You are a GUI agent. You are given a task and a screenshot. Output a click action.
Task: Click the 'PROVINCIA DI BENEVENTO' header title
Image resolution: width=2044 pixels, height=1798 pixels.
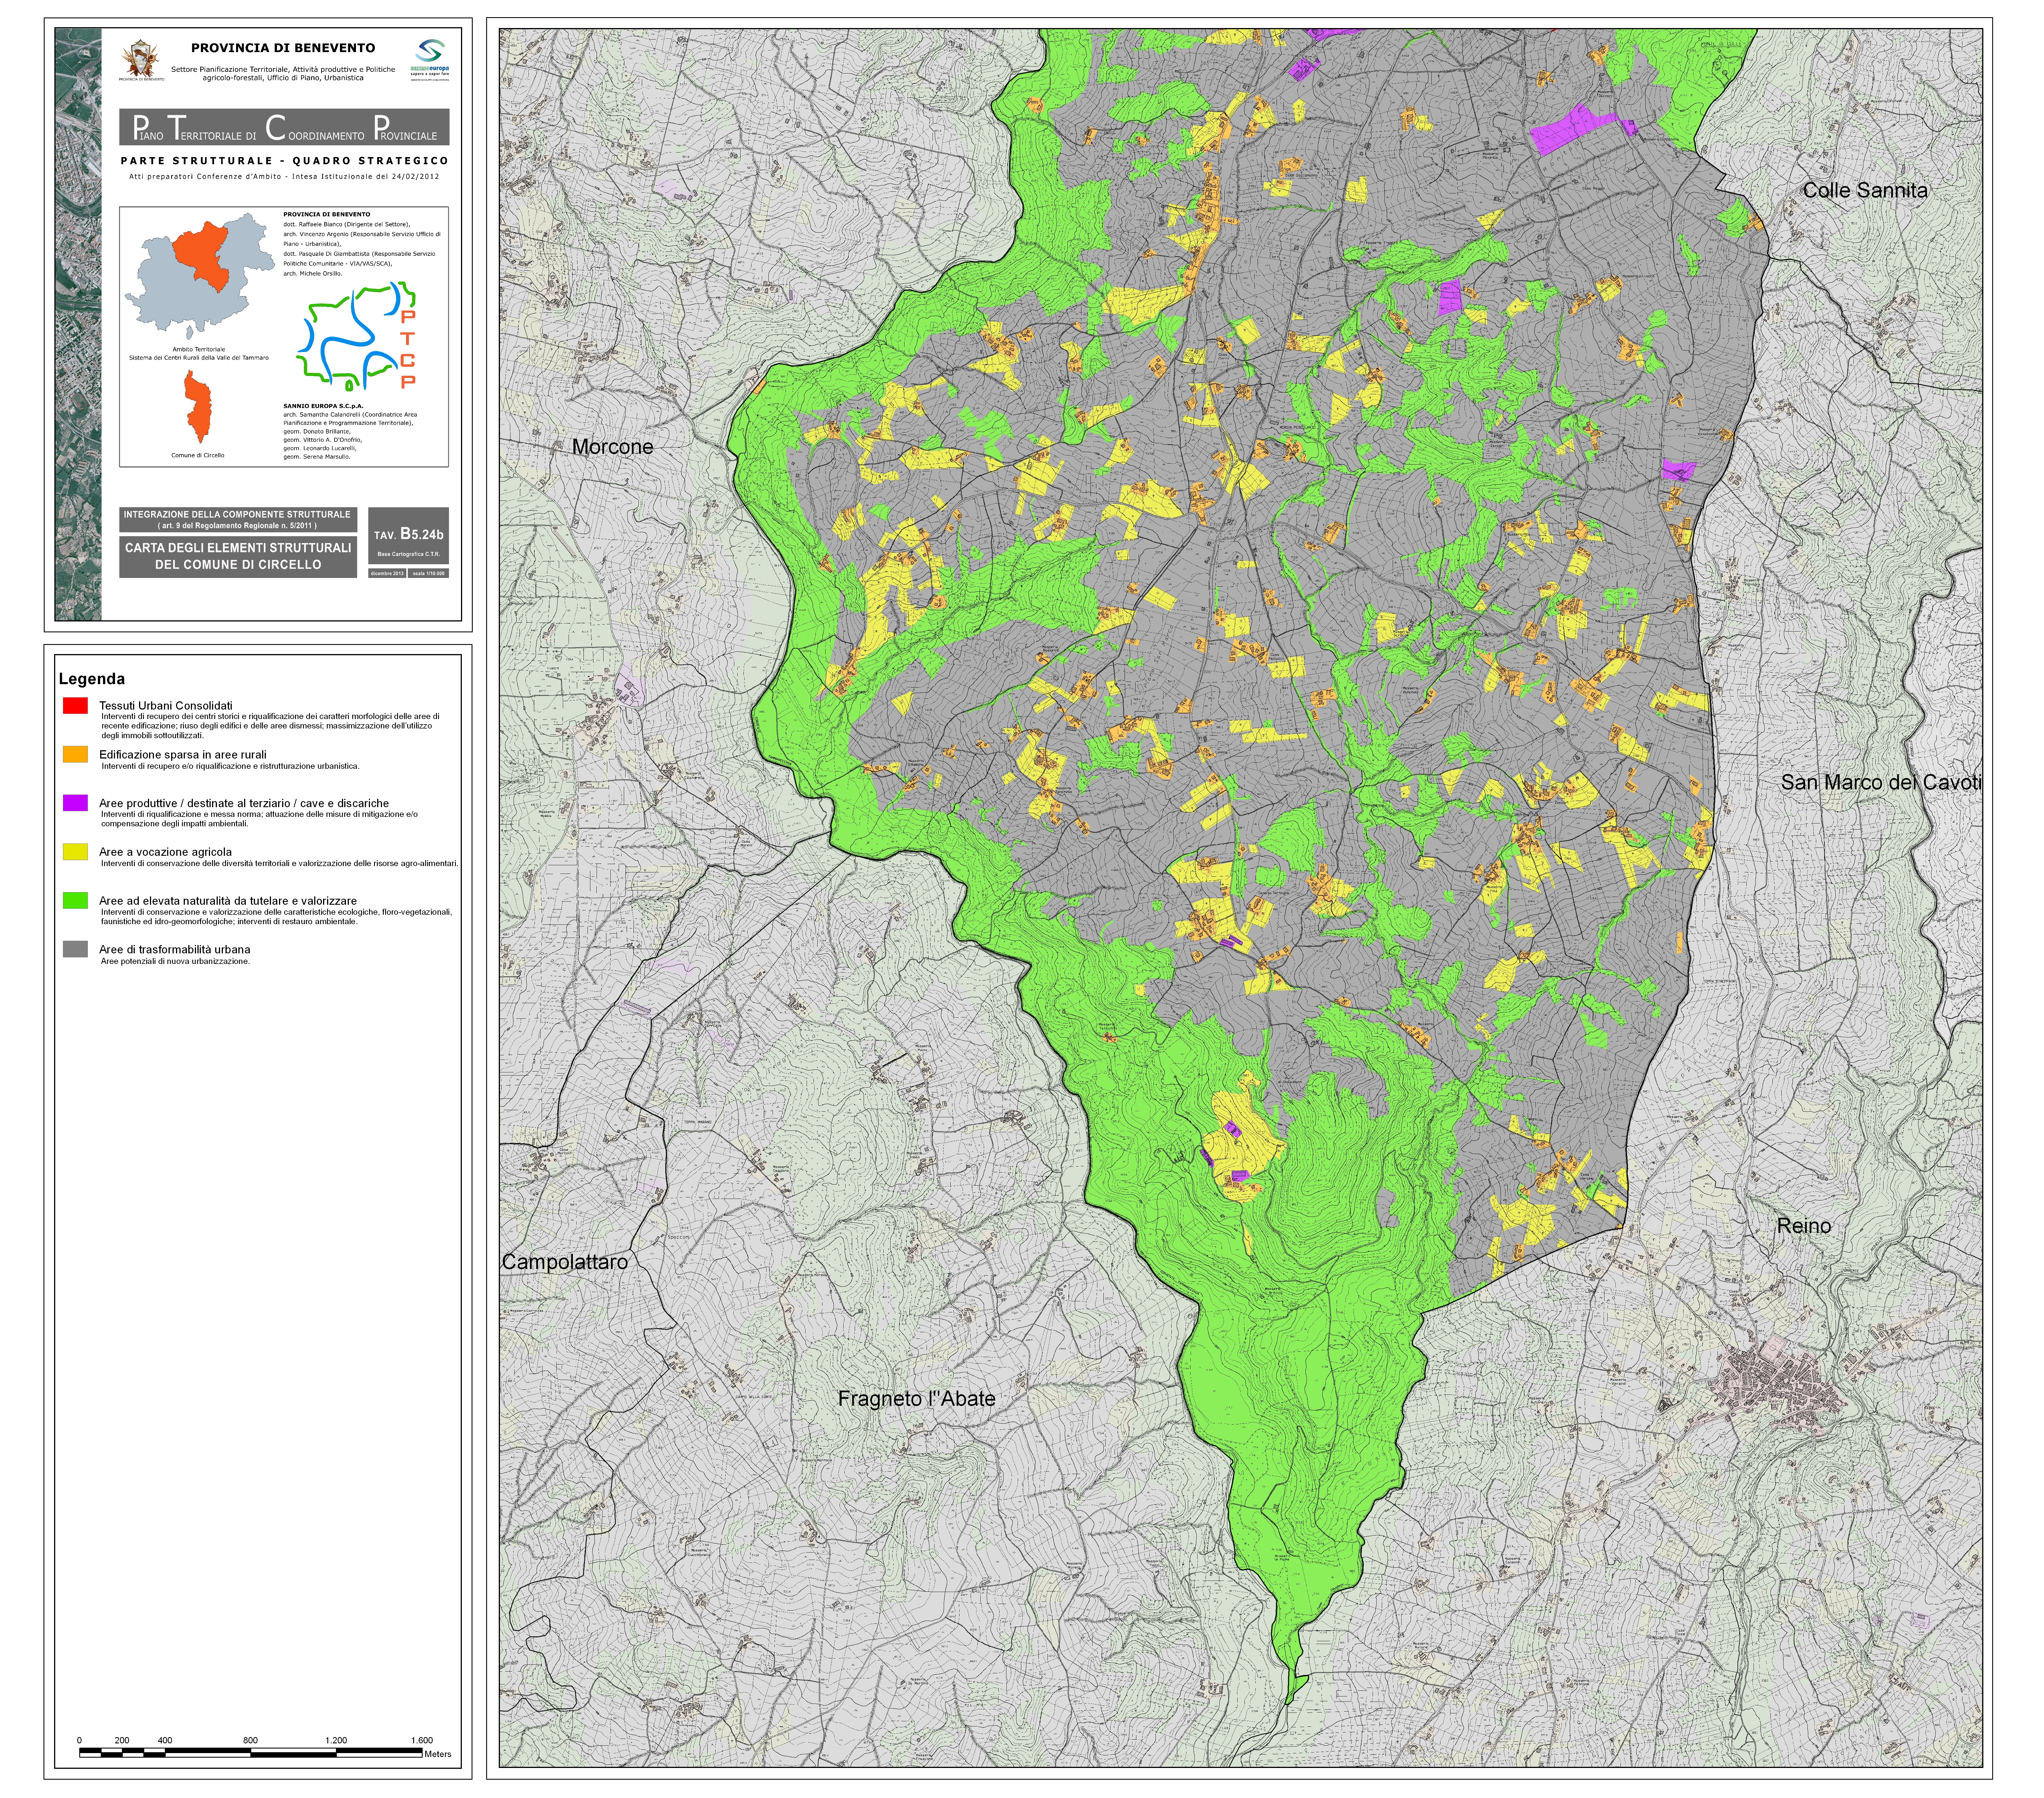click(x=283, y=48)
